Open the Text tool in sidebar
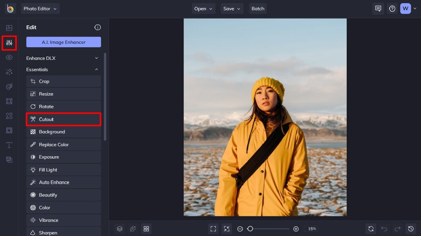The height and width of the screenshot is (236, 421). [x=9, y=145]
